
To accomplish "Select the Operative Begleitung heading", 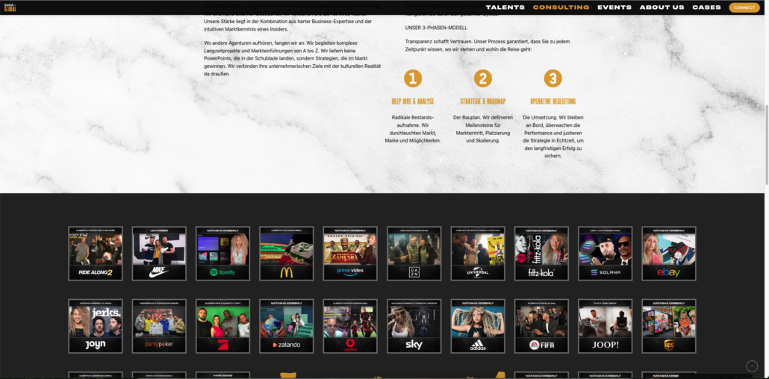I will pyautogui.click(x=552, y=101).
